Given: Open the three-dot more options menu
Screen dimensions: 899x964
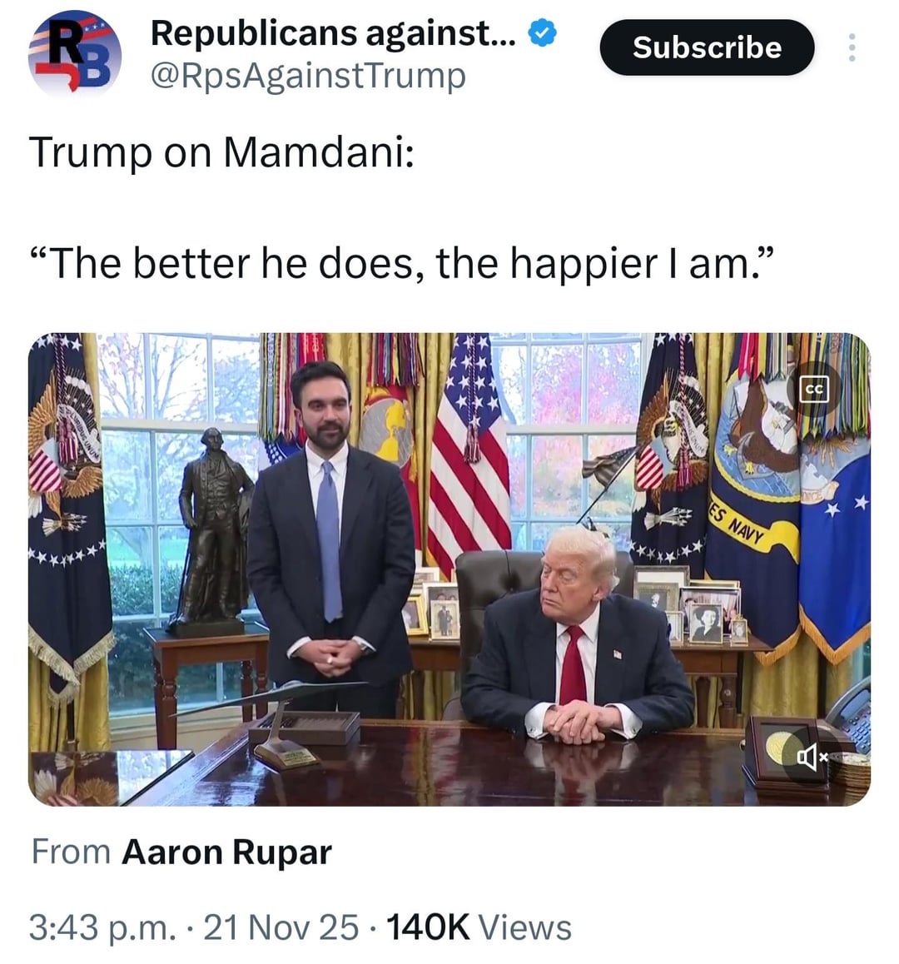Looking at the screenshot, I should pos(852,47).
